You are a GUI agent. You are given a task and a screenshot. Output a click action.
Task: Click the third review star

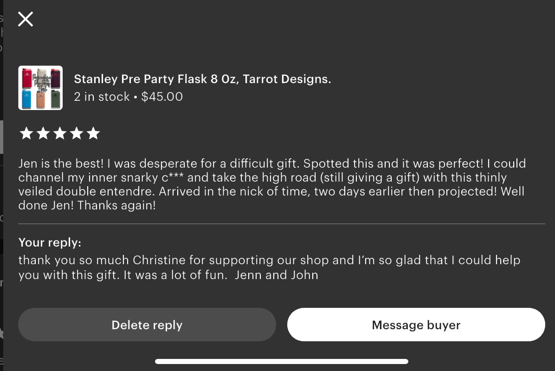point(59,134)
